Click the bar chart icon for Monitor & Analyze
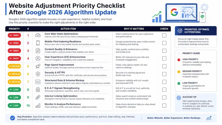 coord(38,106)
